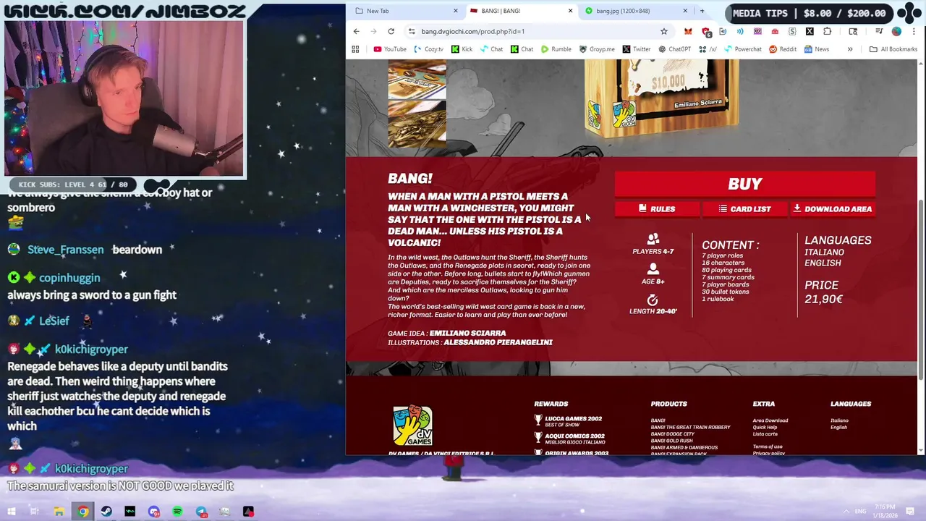This screenshot has width=926, height=521.
Task: Open Task View on the taskbar
Action: (x=35, y=512)
